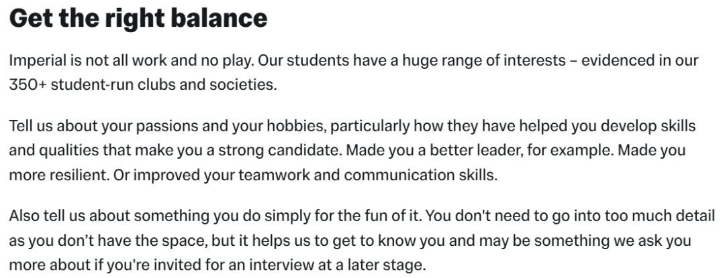Click the "Get the right balance" heading

coord(138,19)
